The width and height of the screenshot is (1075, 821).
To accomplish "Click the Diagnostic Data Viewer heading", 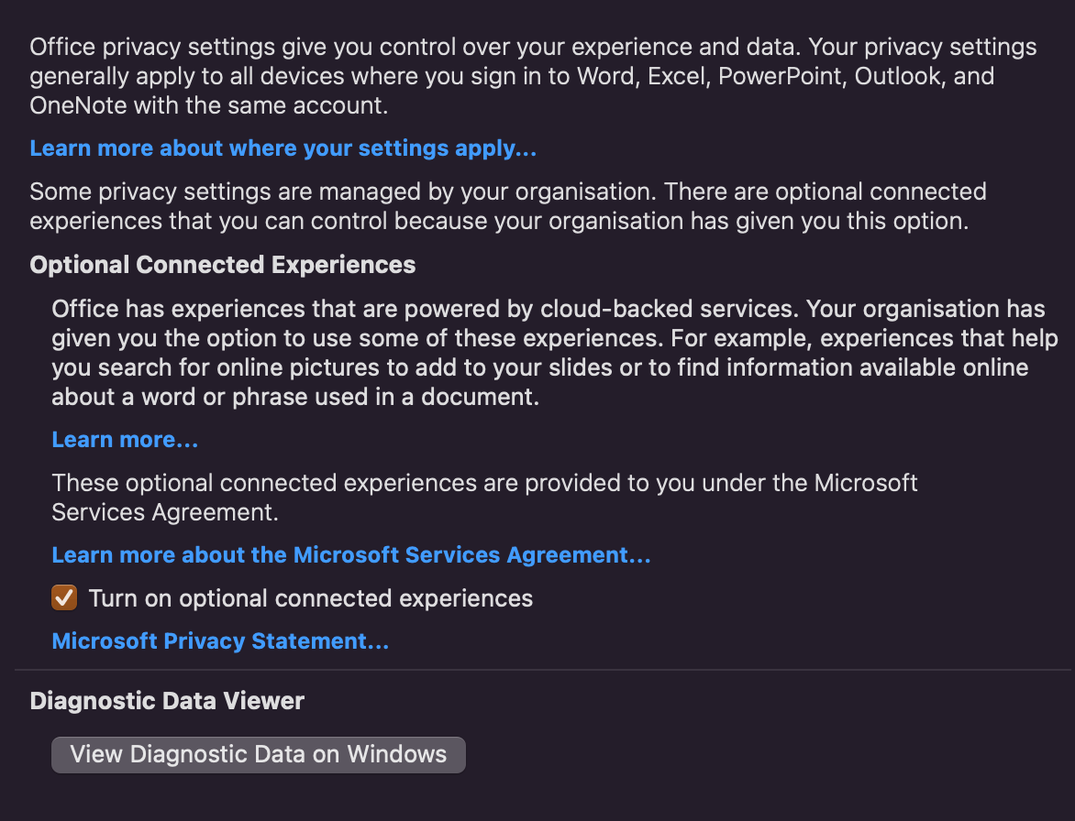I will coord(167,701).
